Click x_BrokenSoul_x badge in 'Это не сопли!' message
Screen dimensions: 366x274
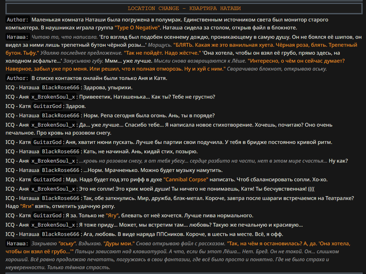pos(53,189)
